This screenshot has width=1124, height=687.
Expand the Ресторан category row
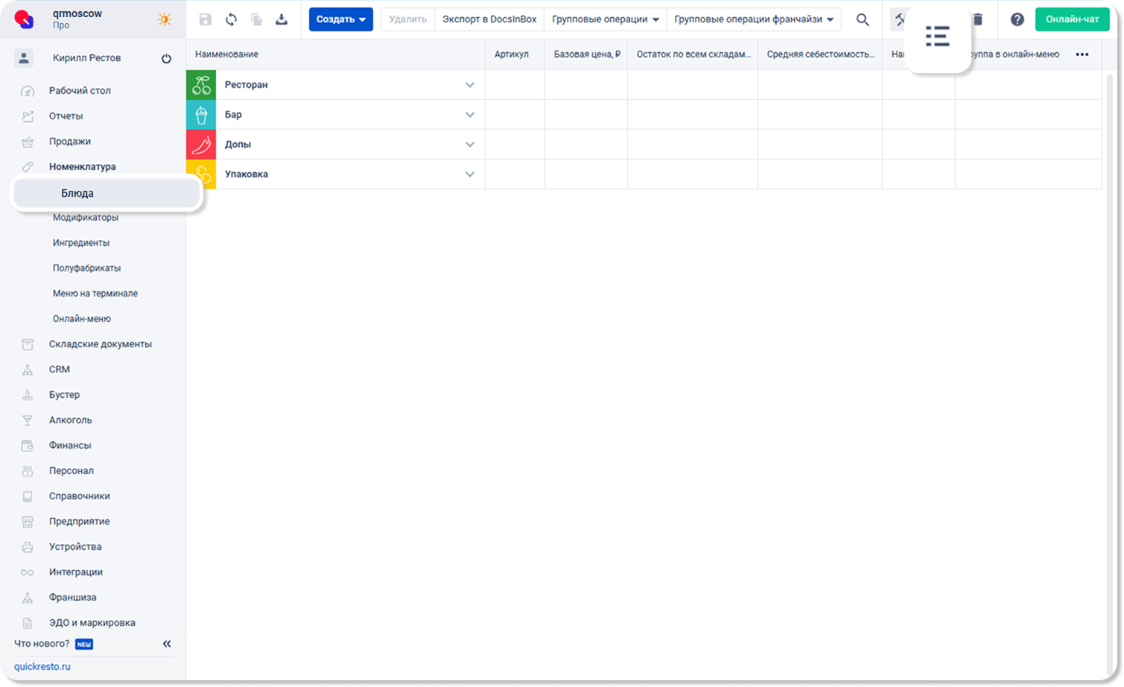(469, 85)
